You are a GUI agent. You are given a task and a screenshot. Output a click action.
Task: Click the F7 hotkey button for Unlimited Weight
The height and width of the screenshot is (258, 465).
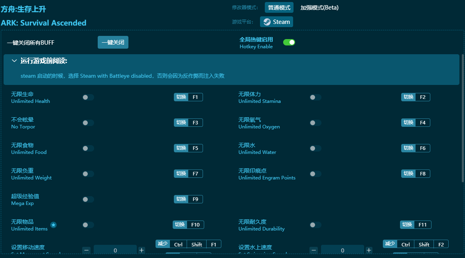pyautogui.click(x=188, y=173)
